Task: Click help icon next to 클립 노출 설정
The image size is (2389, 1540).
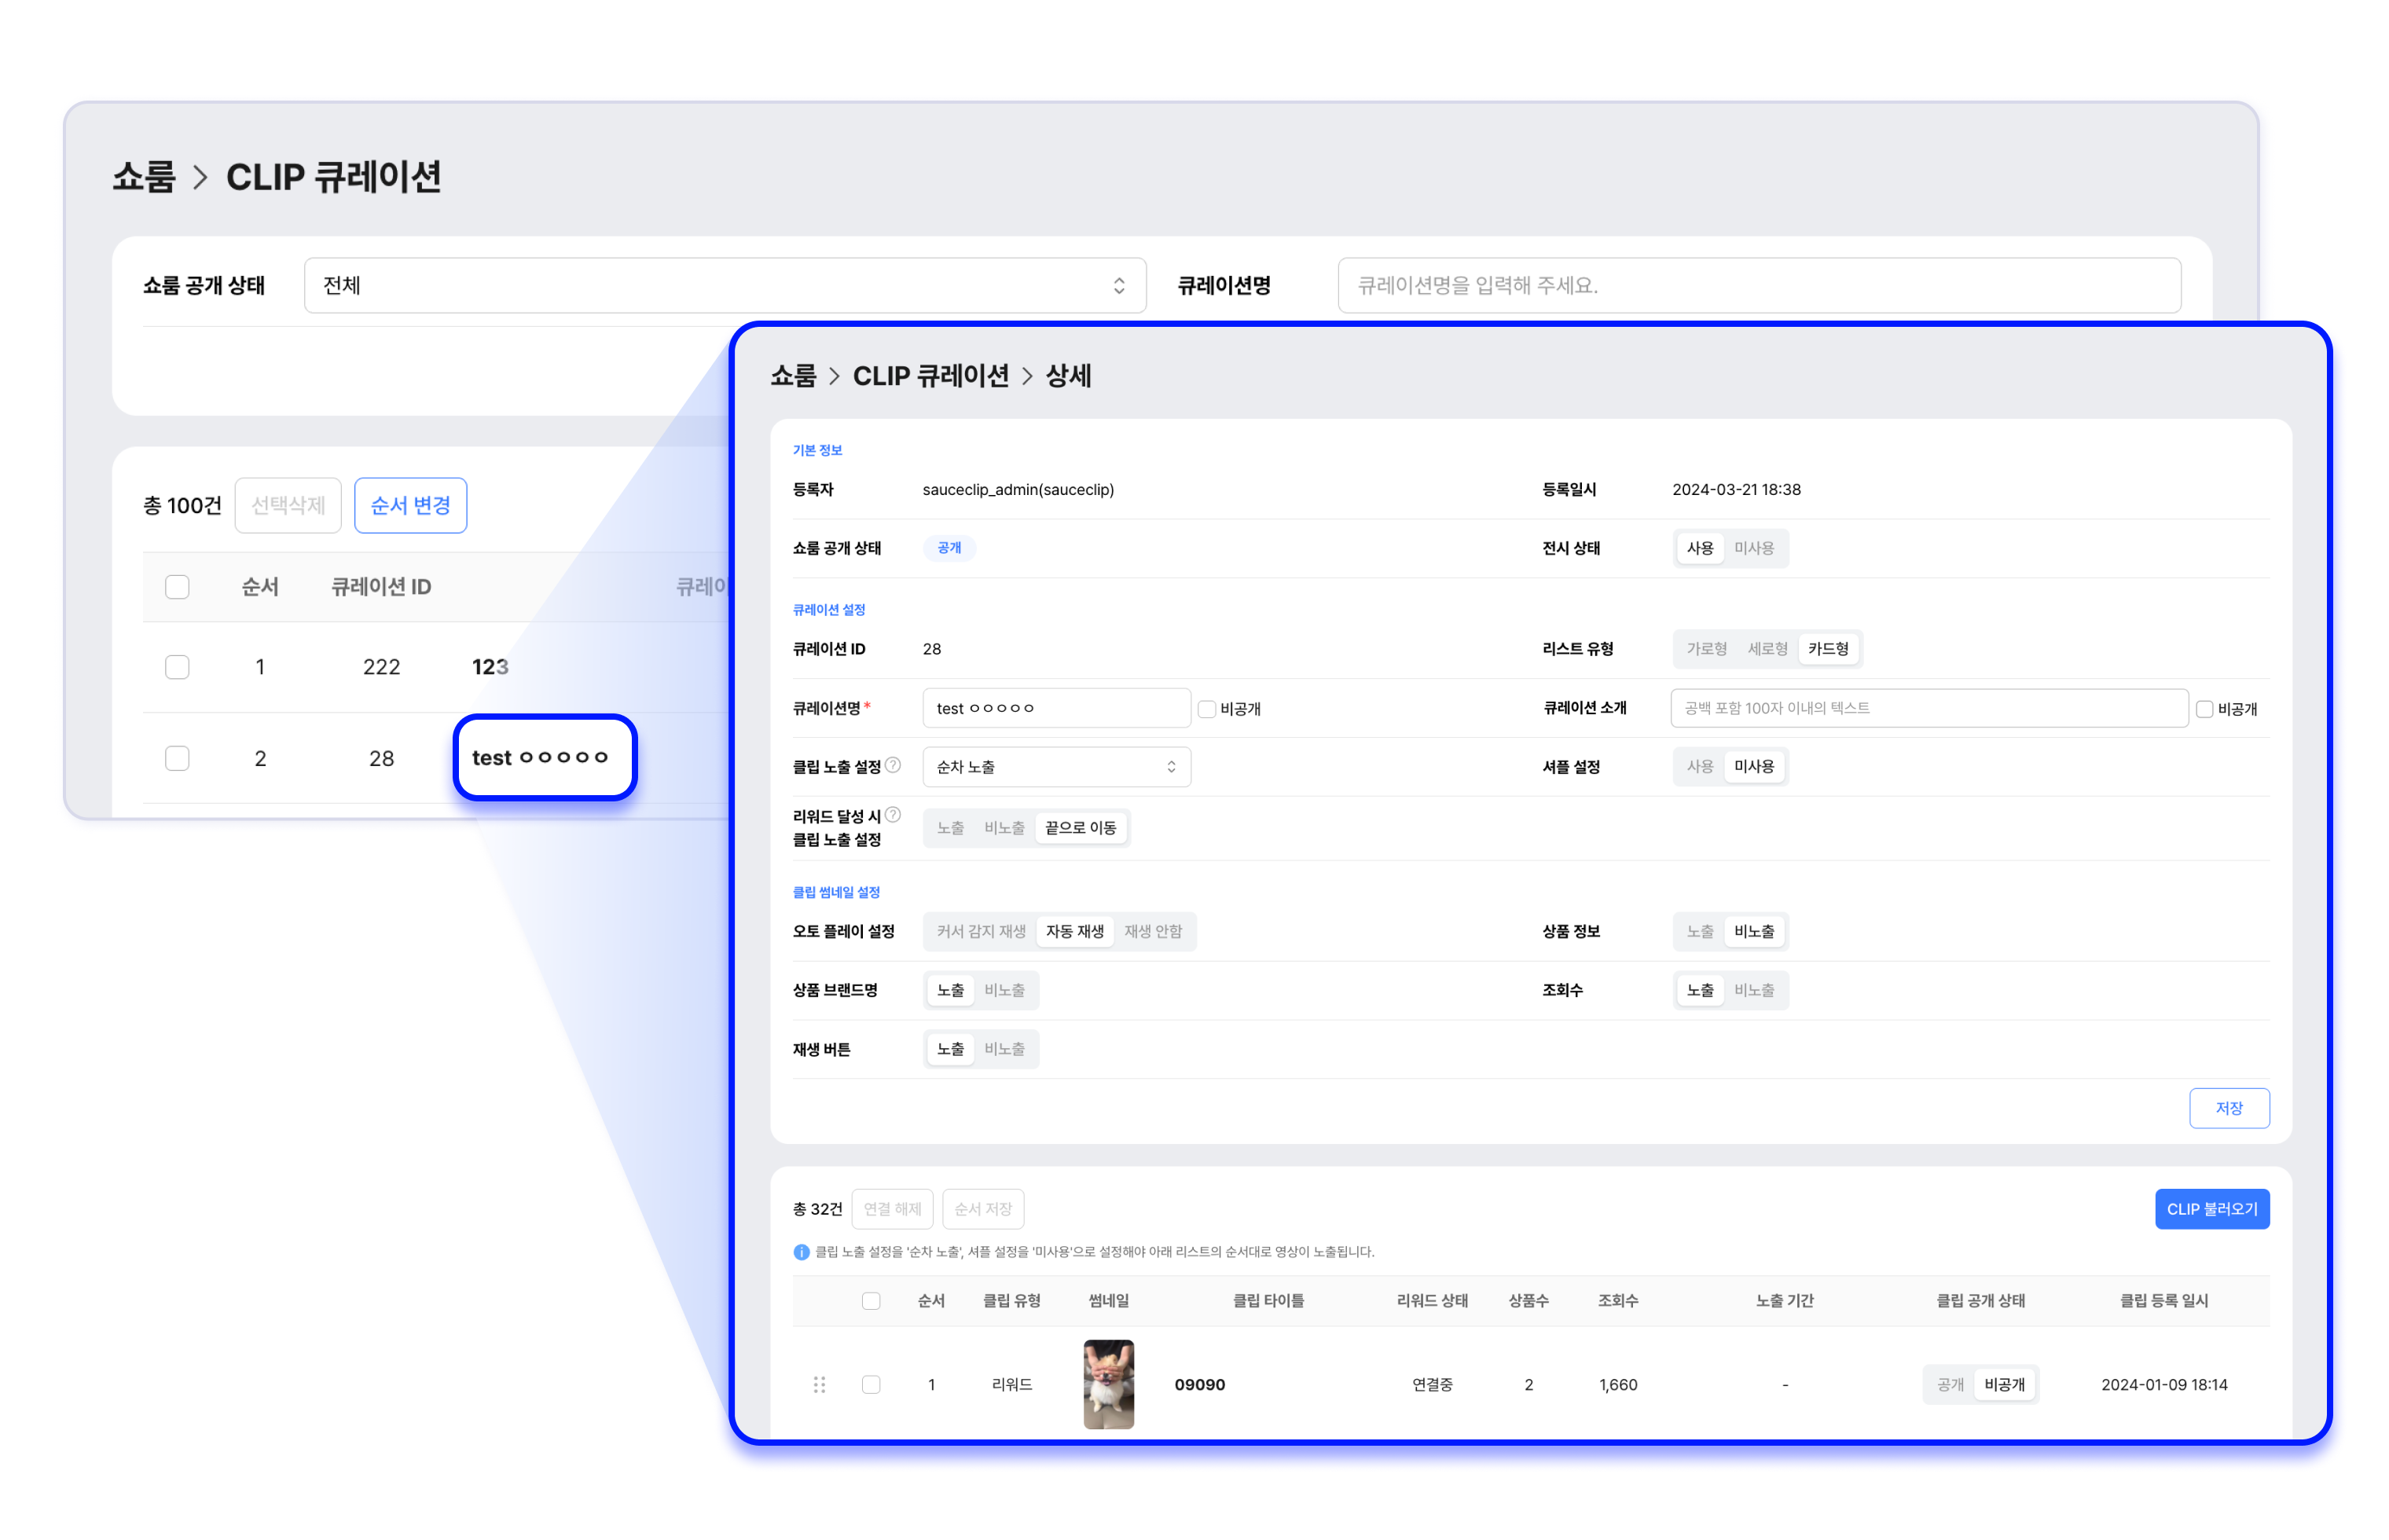Action: [893, 765]
